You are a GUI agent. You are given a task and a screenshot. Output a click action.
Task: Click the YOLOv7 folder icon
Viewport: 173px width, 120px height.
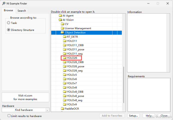click(x=65, y=83)
